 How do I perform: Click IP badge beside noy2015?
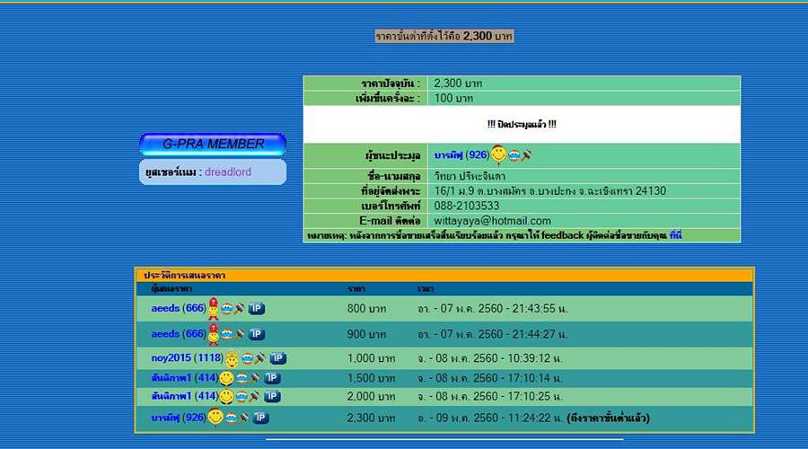click(x=277, y=358)
